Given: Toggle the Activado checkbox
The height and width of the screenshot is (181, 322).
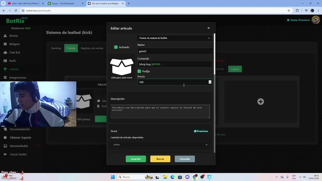Looking at the screenshot, I should point(116,47).
